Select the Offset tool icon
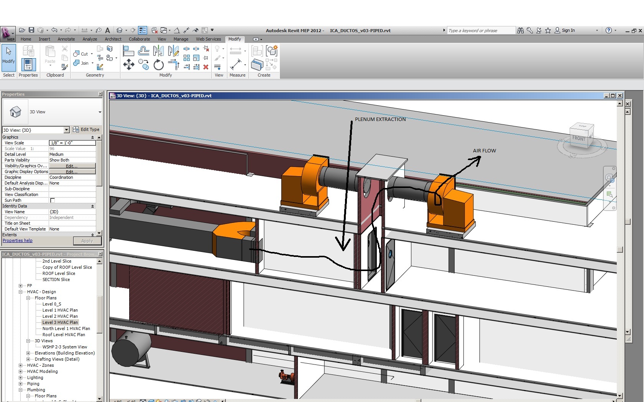Viewport: 644px width, 402px height. click(143, 51)
